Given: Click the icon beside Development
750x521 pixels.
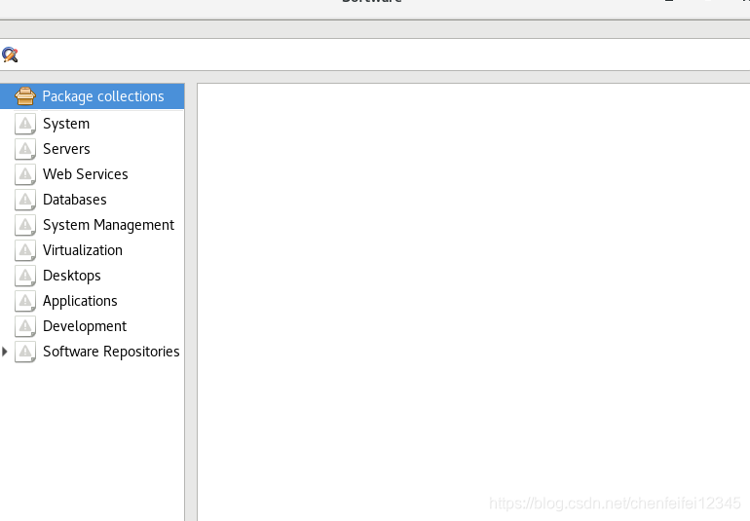Looking at the screenshot, I should pyautogui.click(x=25, y=327).
